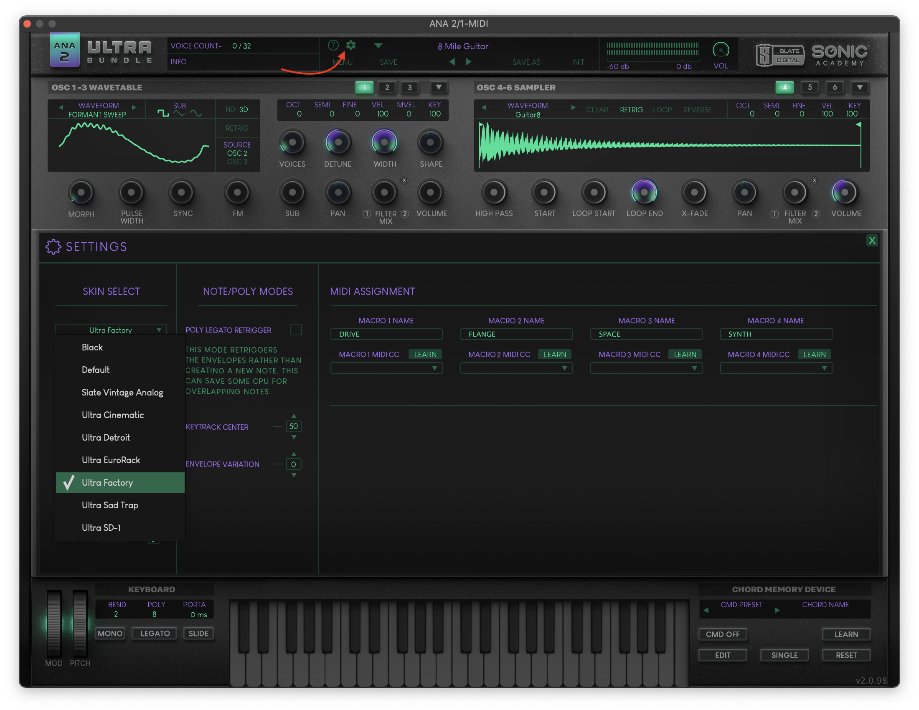Toggle sampler REVERSE option

point(697,110)
